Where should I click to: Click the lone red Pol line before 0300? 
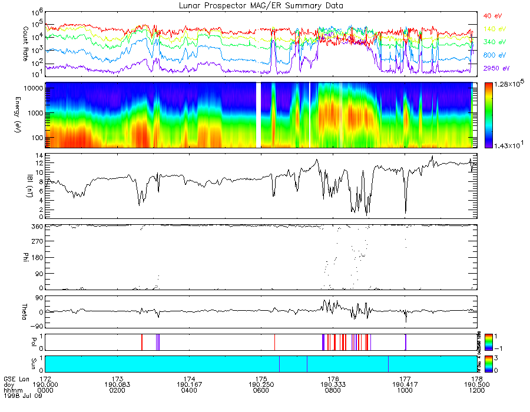[141, 343]
